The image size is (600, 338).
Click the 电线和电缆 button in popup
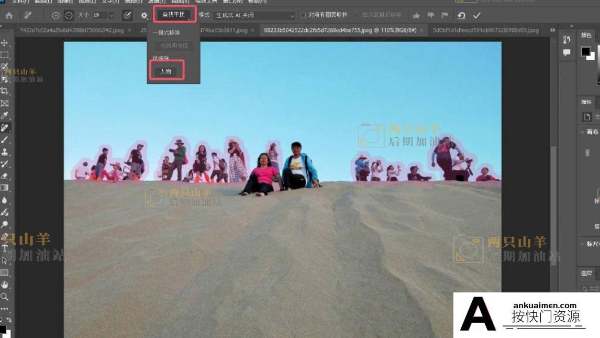pos(174,46)
